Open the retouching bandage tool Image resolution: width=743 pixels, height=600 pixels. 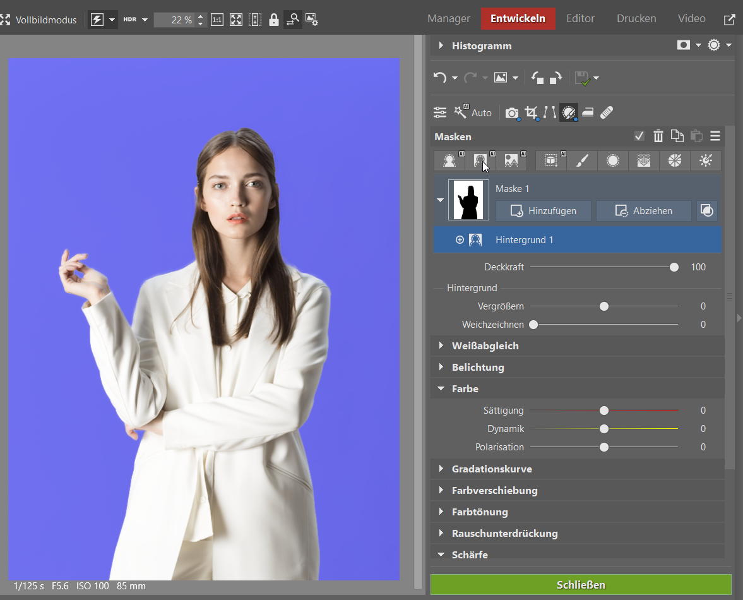point(606,112)
